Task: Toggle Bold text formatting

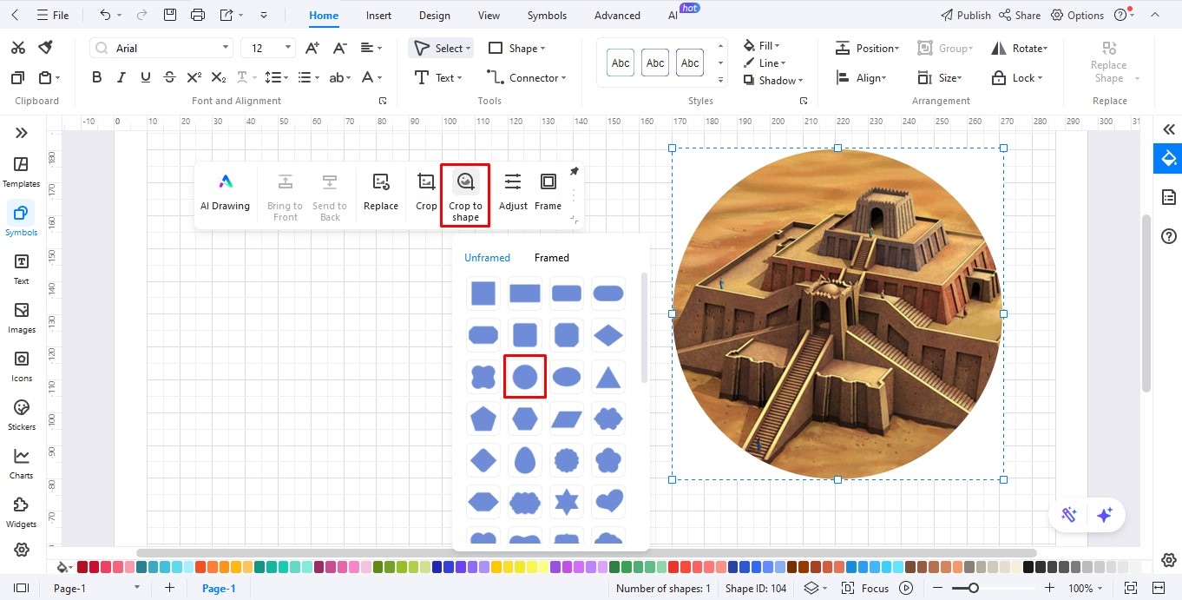Action: click(x=97, y=77)
